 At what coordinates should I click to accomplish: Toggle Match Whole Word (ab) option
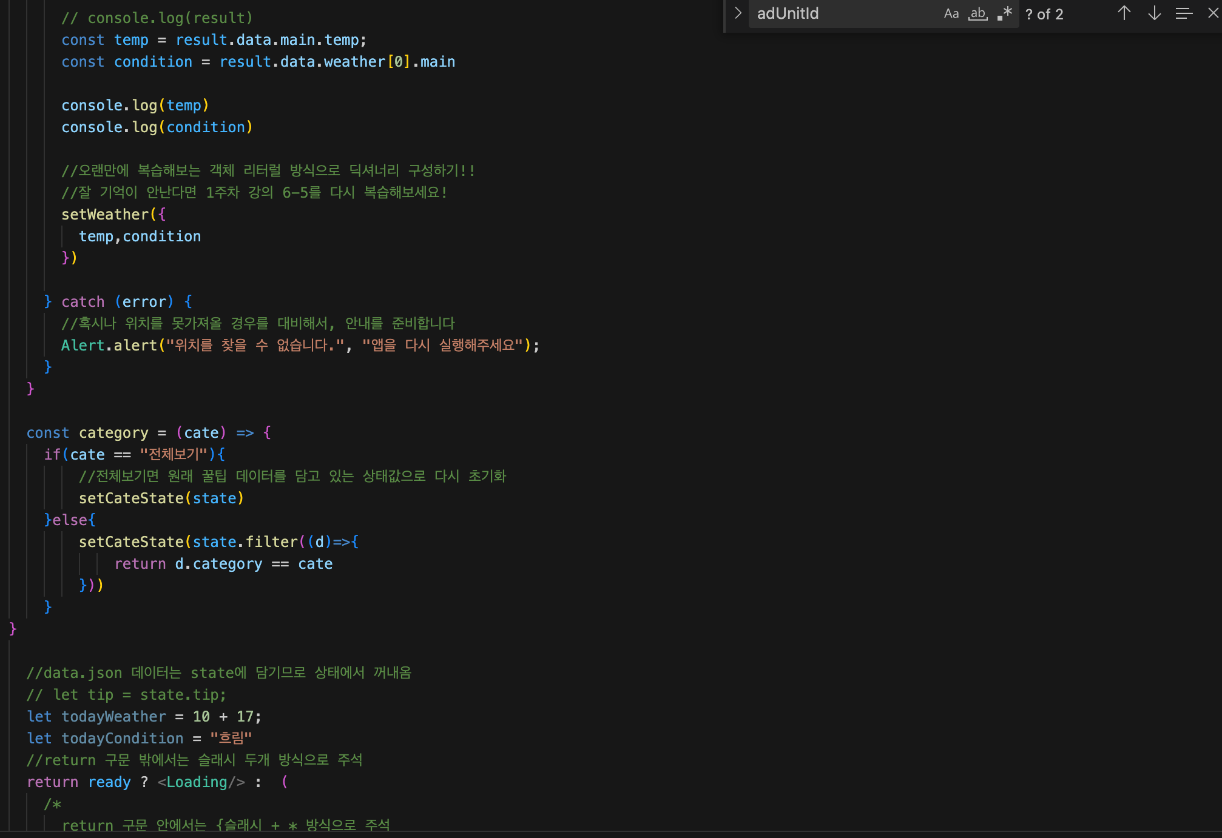[x=977, y=14]
